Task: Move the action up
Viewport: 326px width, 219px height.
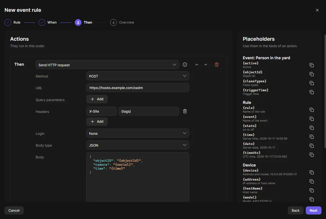Action: 196,65
